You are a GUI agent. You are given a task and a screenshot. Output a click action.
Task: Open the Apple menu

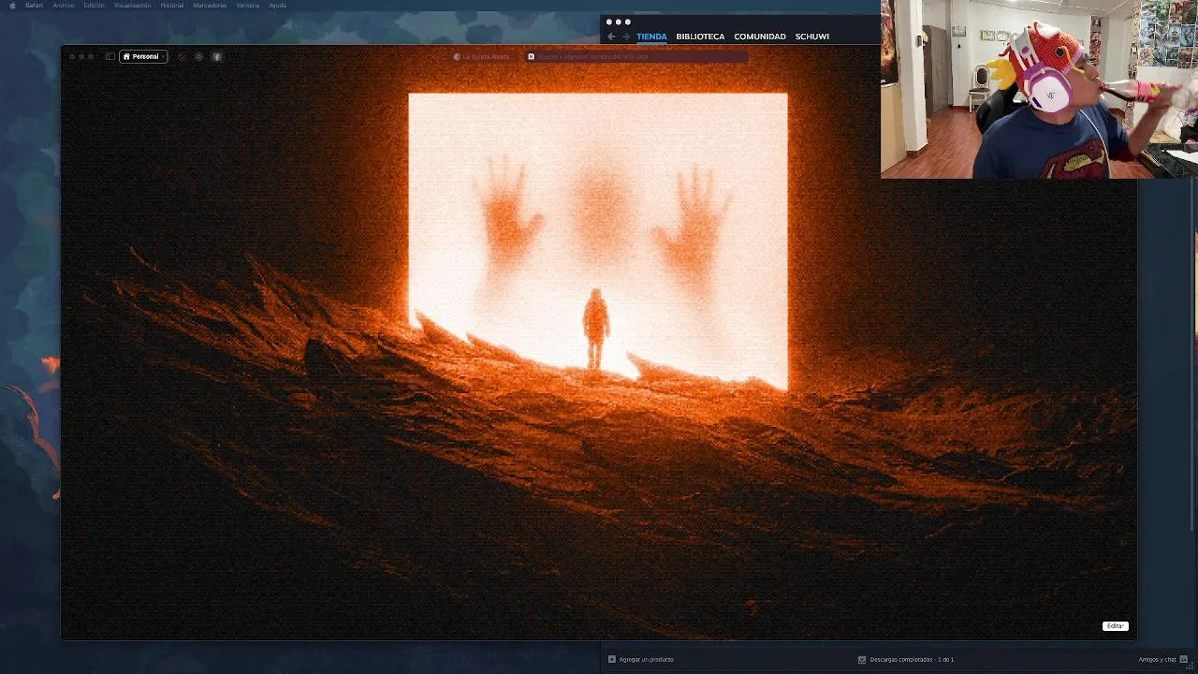11,6
